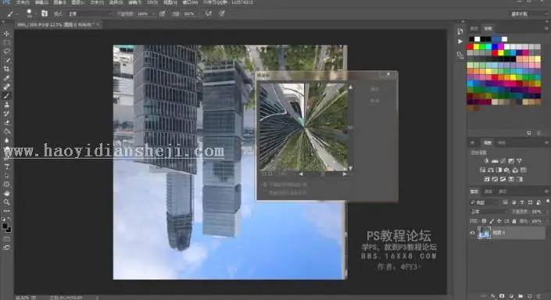Add a Gradient Map adjustment
Image resolution: width=551 pixels, height=300 pixels.
[x=520, y=179]
